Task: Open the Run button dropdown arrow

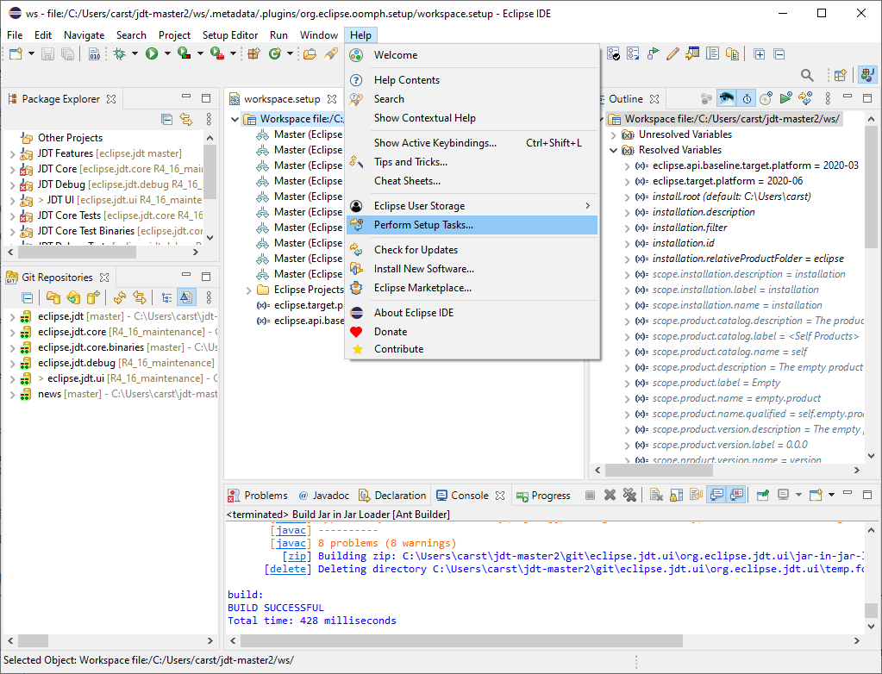Action: [x=167, y=54]
